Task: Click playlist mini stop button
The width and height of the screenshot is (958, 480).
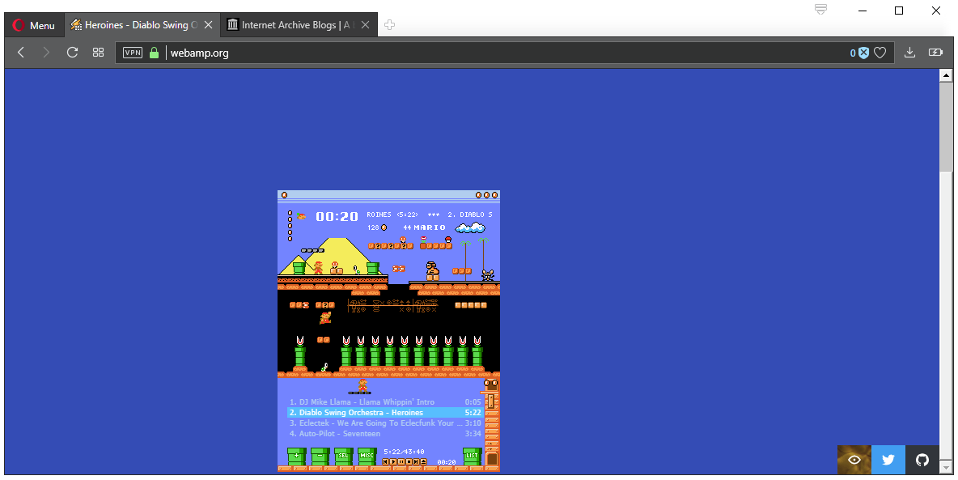Action: [408, 461]
